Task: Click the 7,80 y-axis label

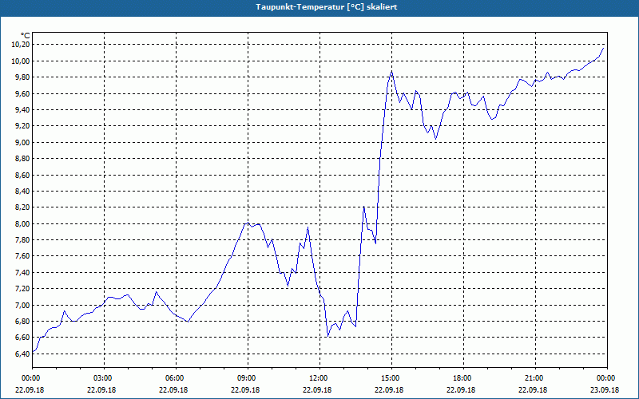Action: coord(22,240)
